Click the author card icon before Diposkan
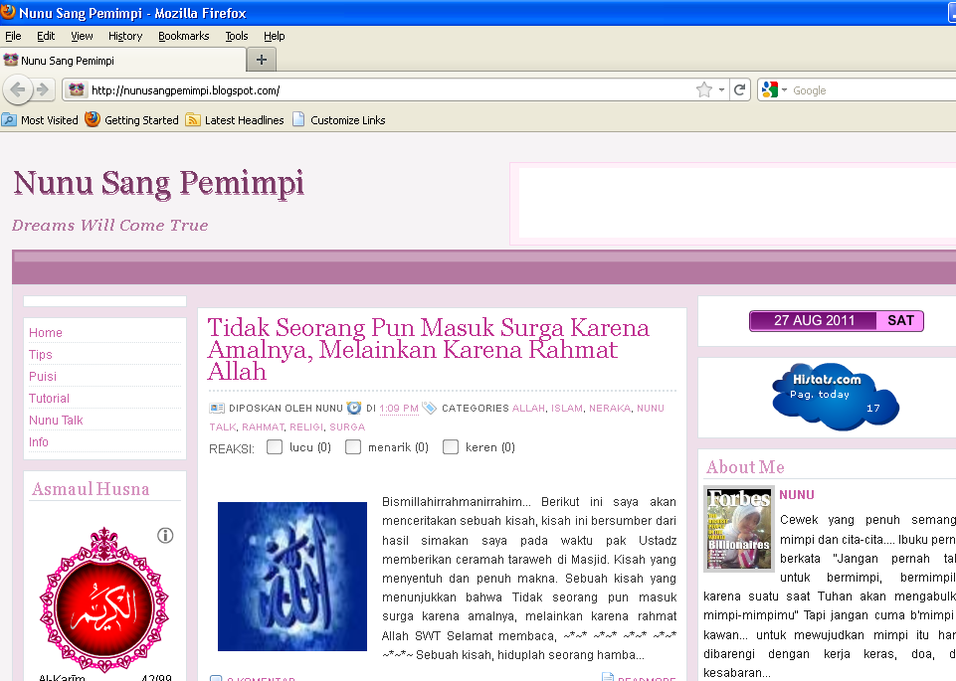956x681 pixels. coord(217,409)
